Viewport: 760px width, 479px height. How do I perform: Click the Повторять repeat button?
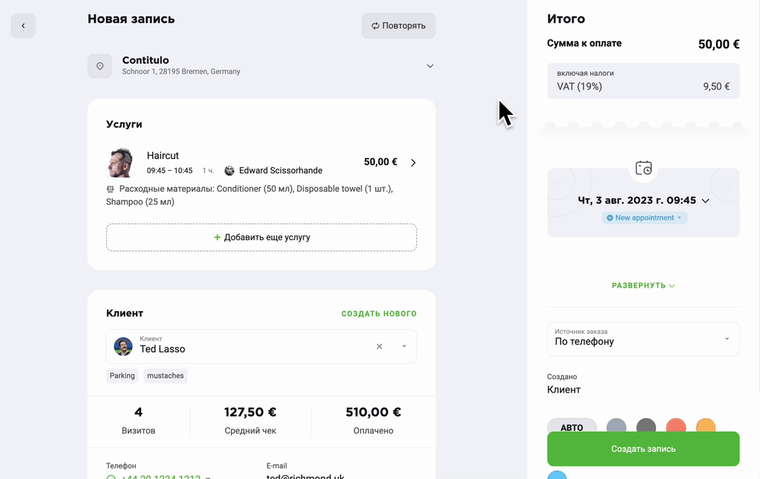[399, 25]
